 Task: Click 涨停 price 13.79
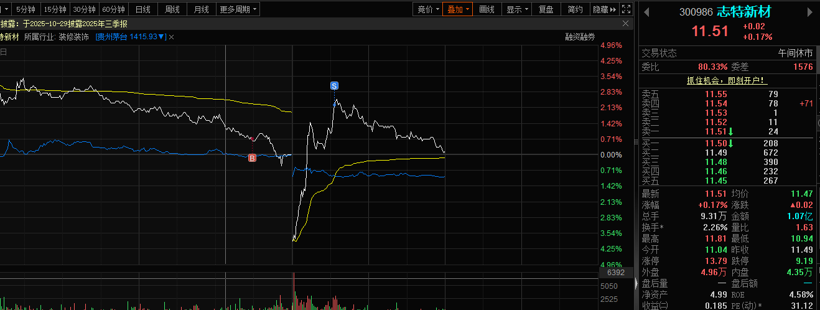click(715, 261)
